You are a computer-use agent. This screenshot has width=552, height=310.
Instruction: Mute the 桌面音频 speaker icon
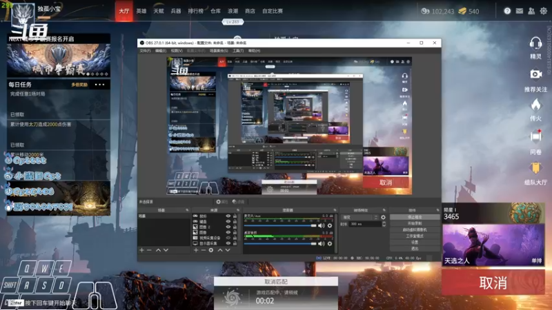pyautogui.click(x=321, y=243)
